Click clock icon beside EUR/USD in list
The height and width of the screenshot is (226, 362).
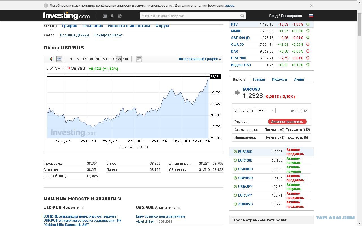[x=235, y=152]
